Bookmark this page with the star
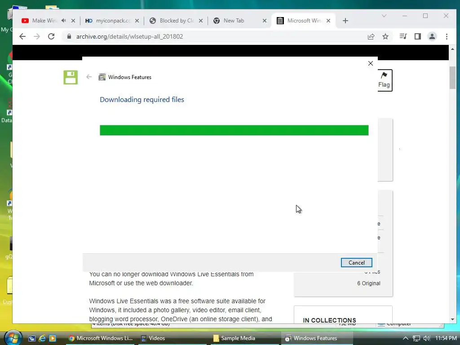Viewport: 460px width, 345px height. pos(385,36)
